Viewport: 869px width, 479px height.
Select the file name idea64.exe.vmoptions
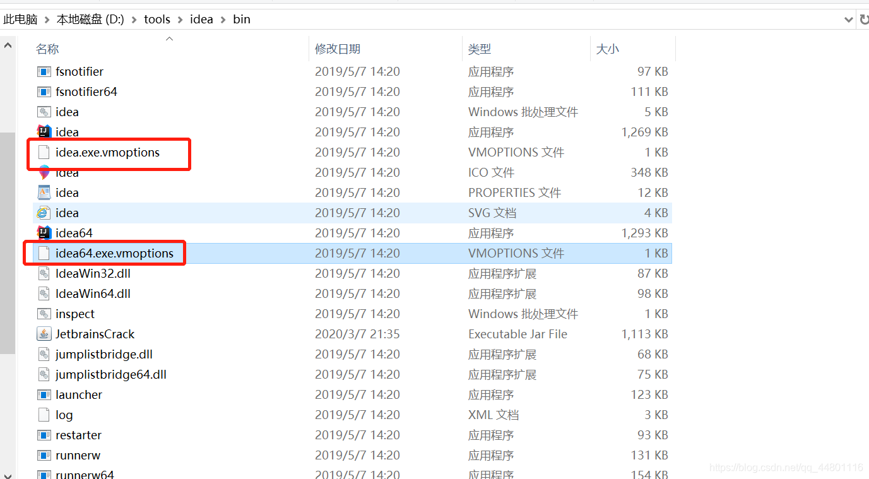[x=114, y=253]
